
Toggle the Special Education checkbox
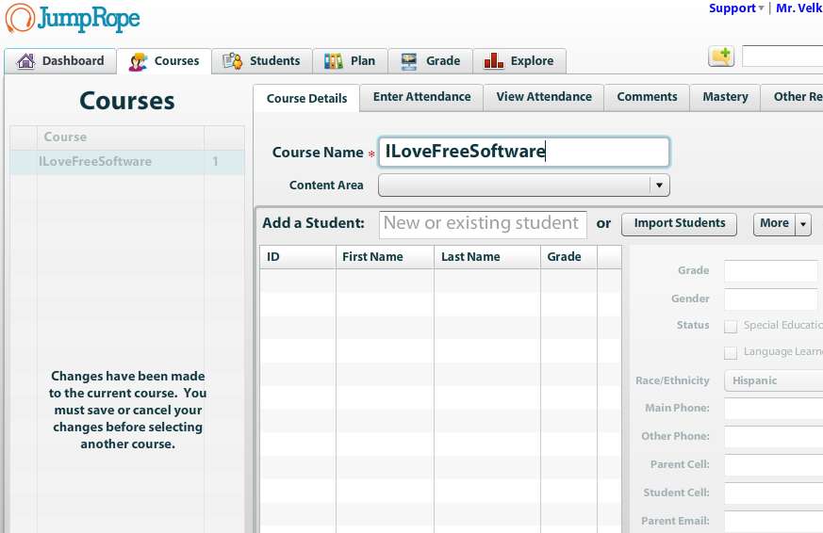[731, 326]
